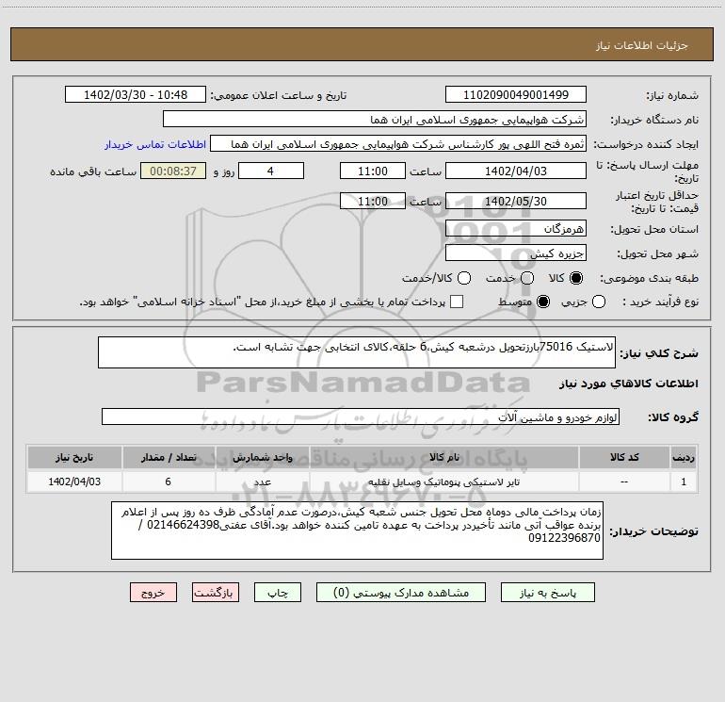The image size is (725, 702).
Task: Click the row number cell 1
Action: tap(684, 482)
